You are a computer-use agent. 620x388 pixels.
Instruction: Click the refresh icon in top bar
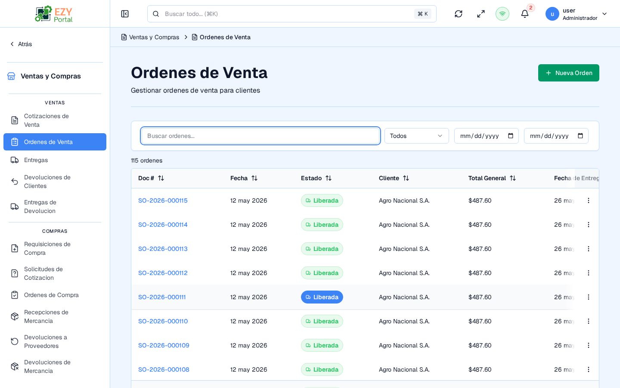pyautogui.click(x=459, y=14)
